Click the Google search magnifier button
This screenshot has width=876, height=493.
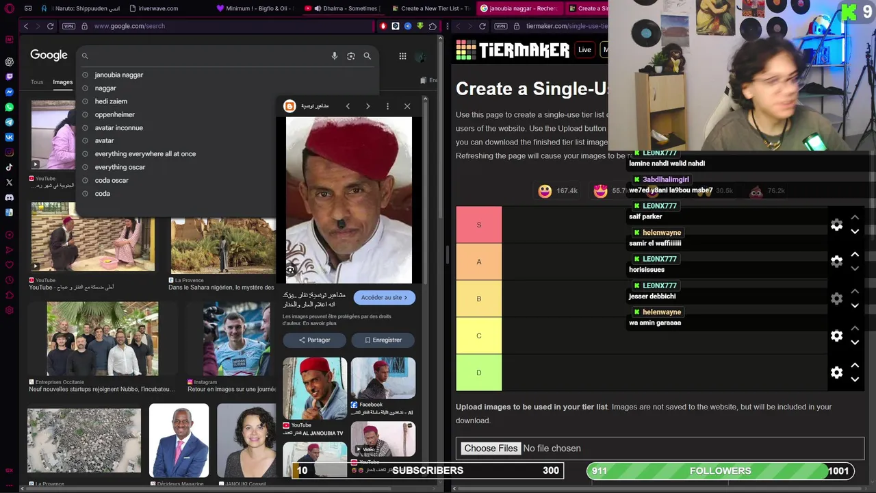click(368, 56)
